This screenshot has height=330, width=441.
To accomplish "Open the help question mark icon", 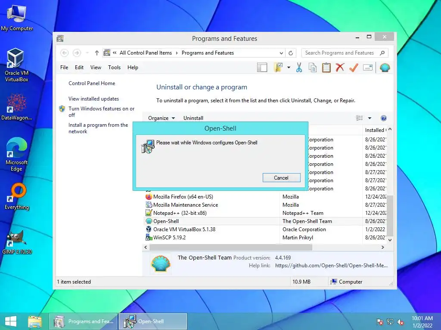I will 384,118.
